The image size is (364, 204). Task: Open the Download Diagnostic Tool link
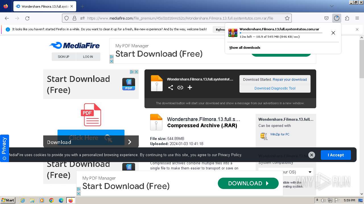(275, 88)
